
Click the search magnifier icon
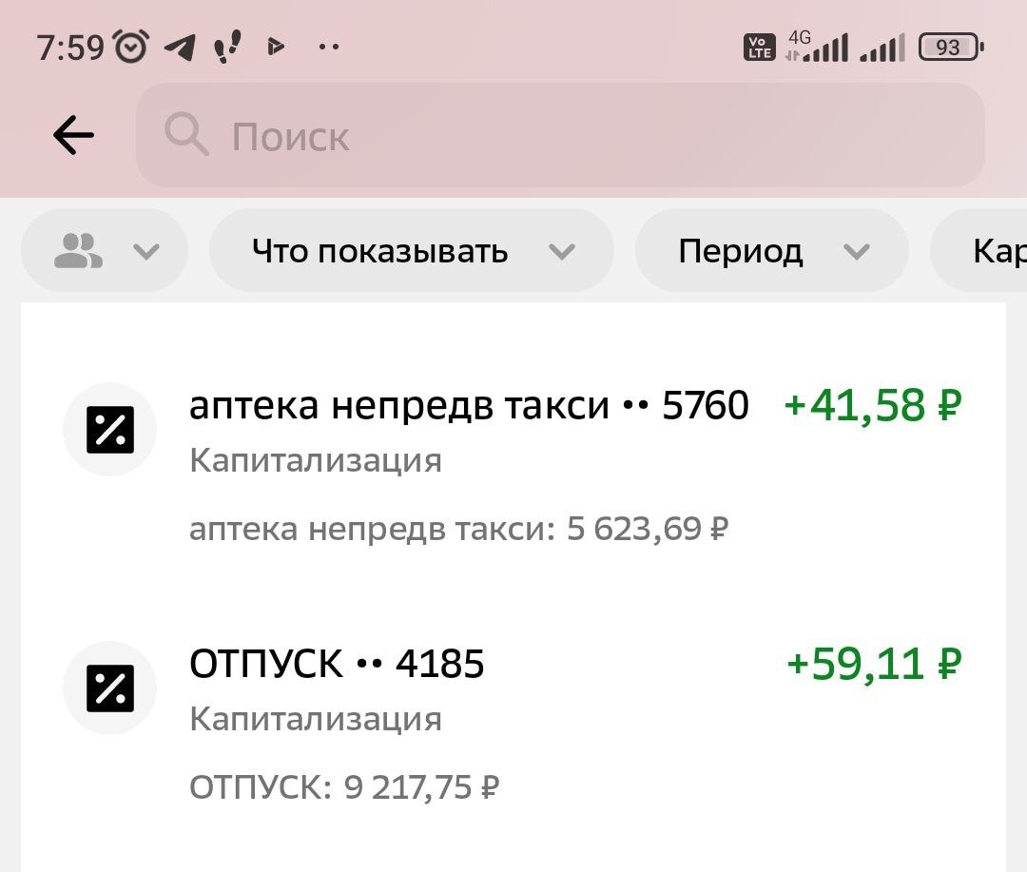[x=187, y=135]
